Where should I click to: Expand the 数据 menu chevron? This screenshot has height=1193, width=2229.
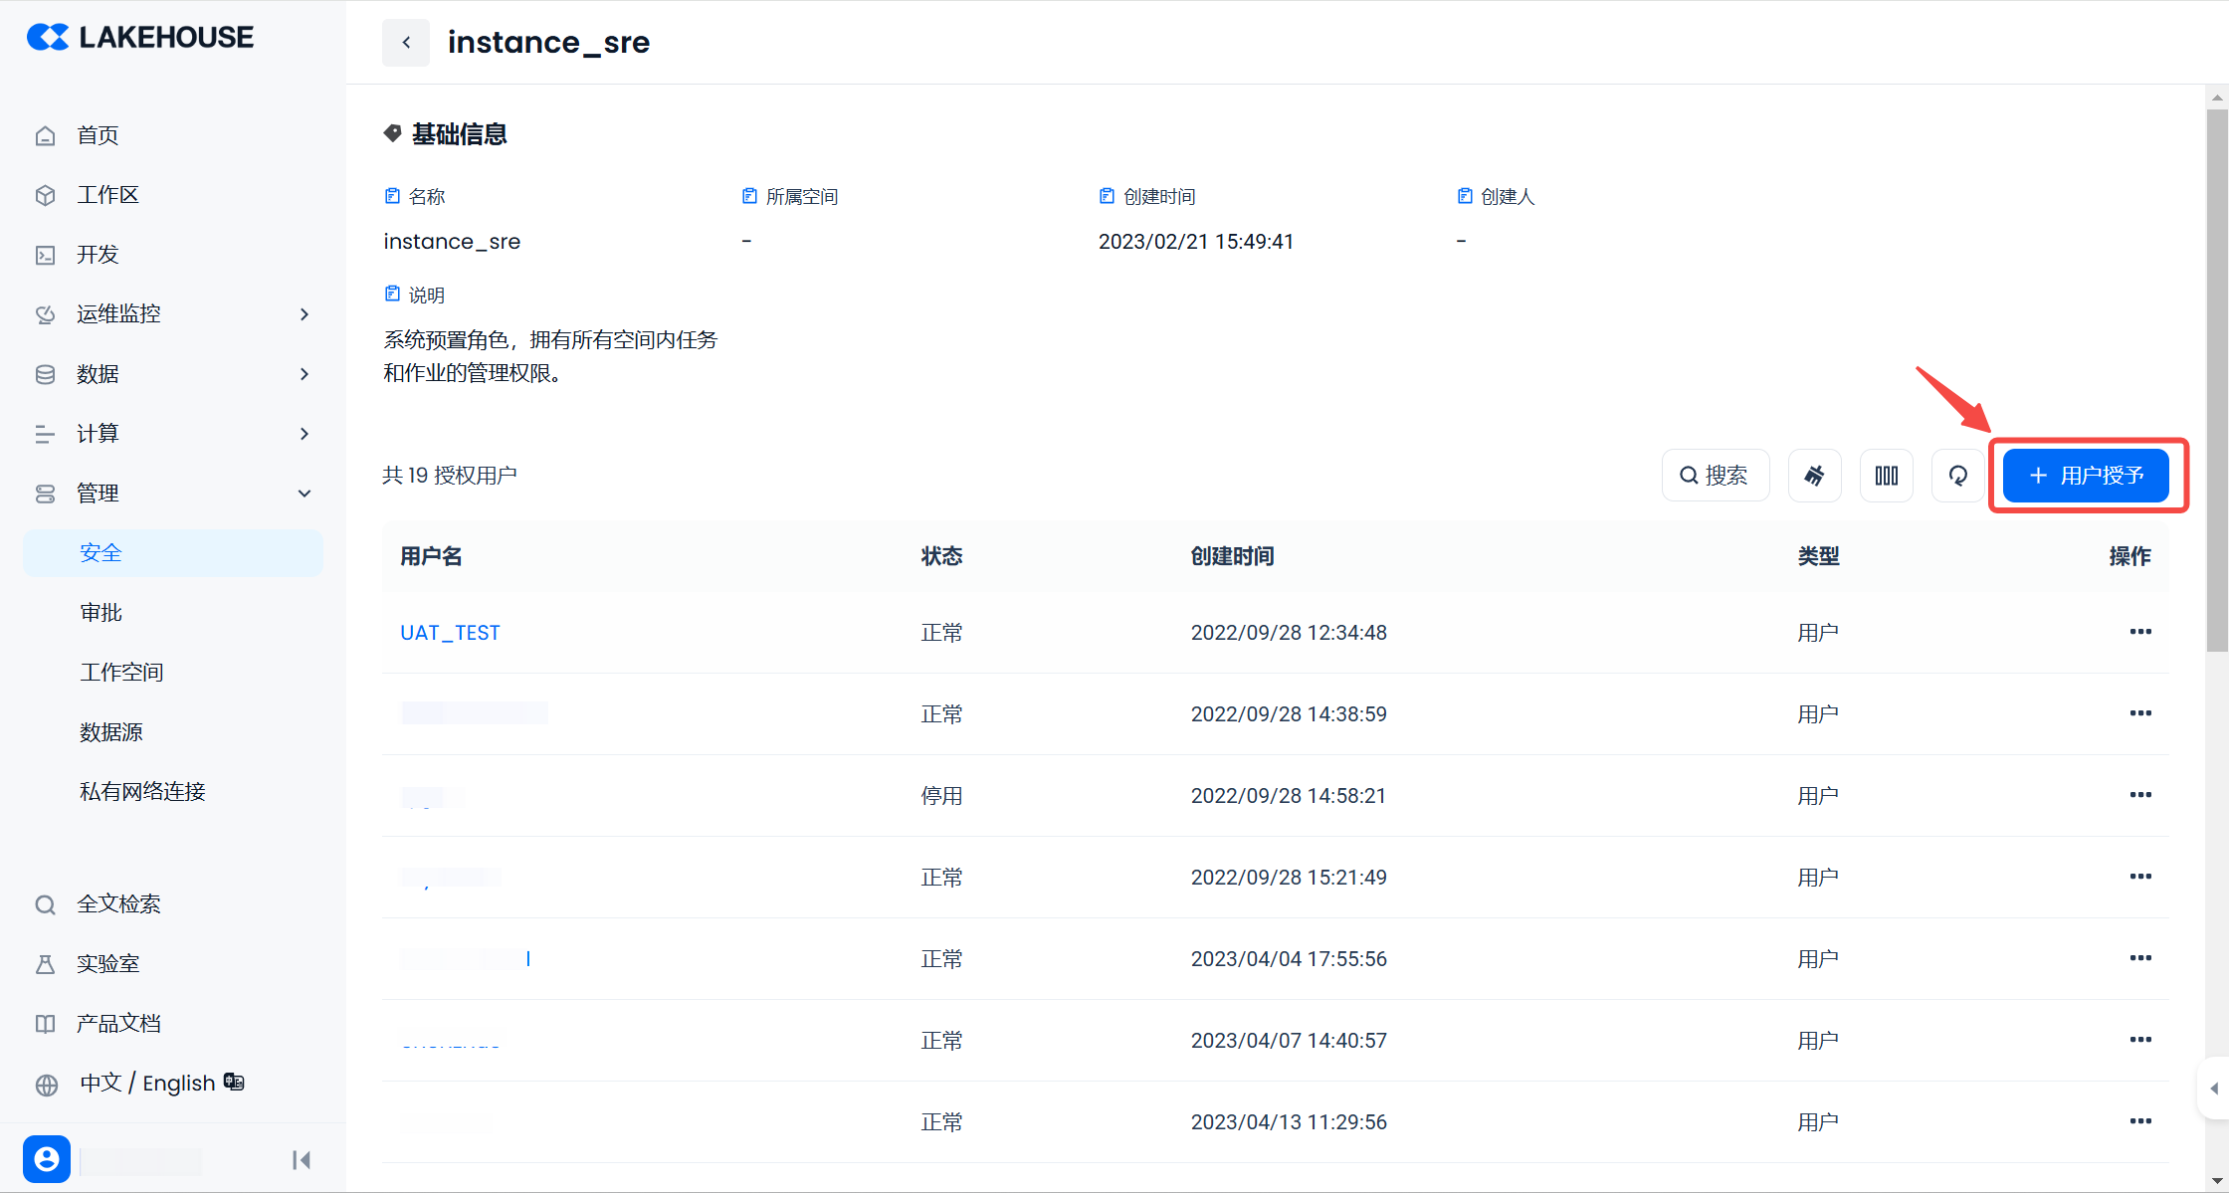tap(304, 374)
